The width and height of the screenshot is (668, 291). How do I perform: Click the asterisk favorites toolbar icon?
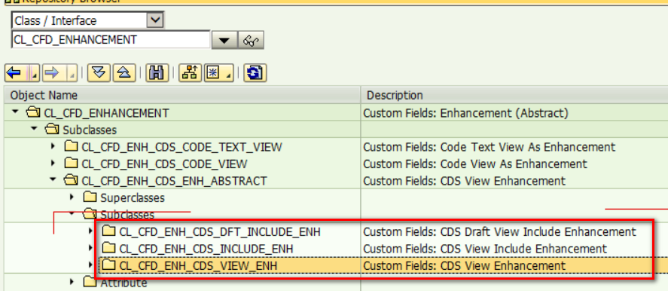(x=212, y=73)
